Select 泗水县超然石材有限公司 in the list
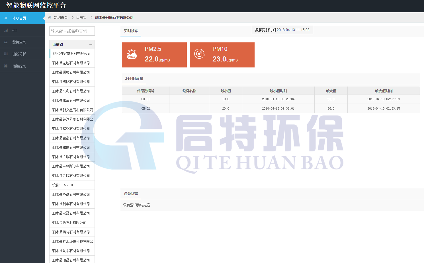This screenshot has width=424, height=263. pyautogui.click(x=72, y=129)
